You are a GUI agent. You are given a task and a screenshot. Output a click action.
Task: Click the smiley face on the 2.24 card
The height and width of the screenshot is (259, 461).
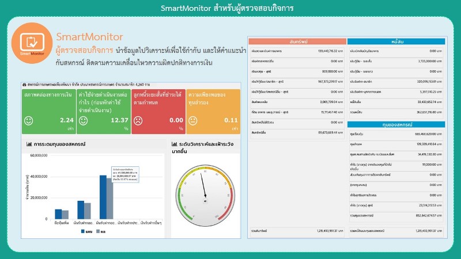(x=28, y=121)
